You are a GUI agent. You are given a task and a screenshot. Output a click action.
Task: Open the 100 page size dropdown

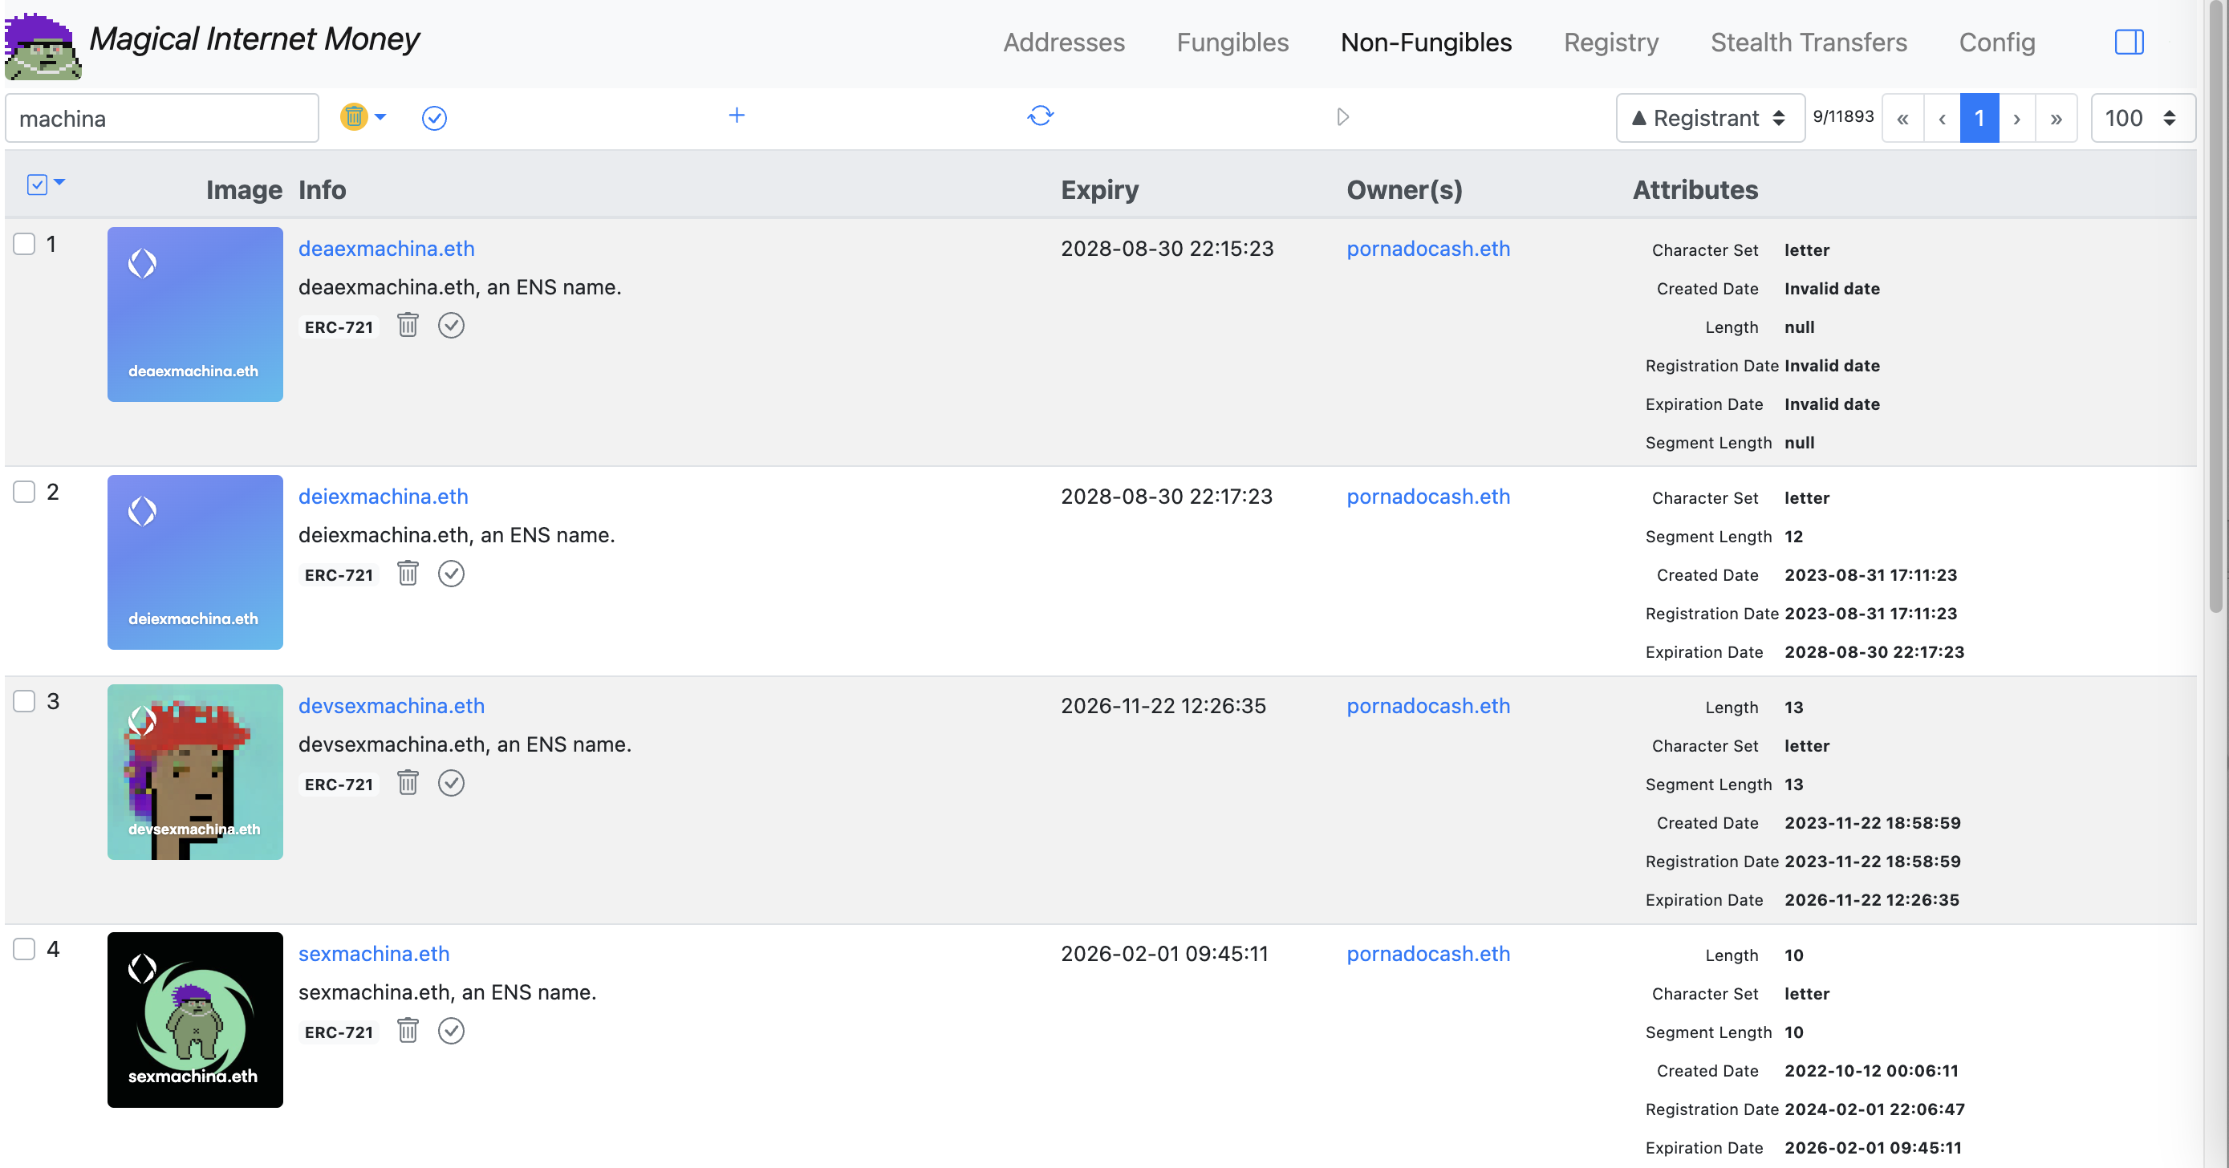click(x=2141, y=118)
